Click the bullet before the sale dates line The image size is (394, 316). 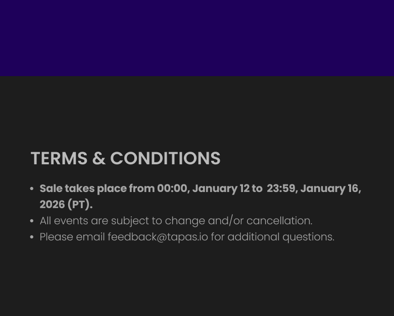pos(32,189)
